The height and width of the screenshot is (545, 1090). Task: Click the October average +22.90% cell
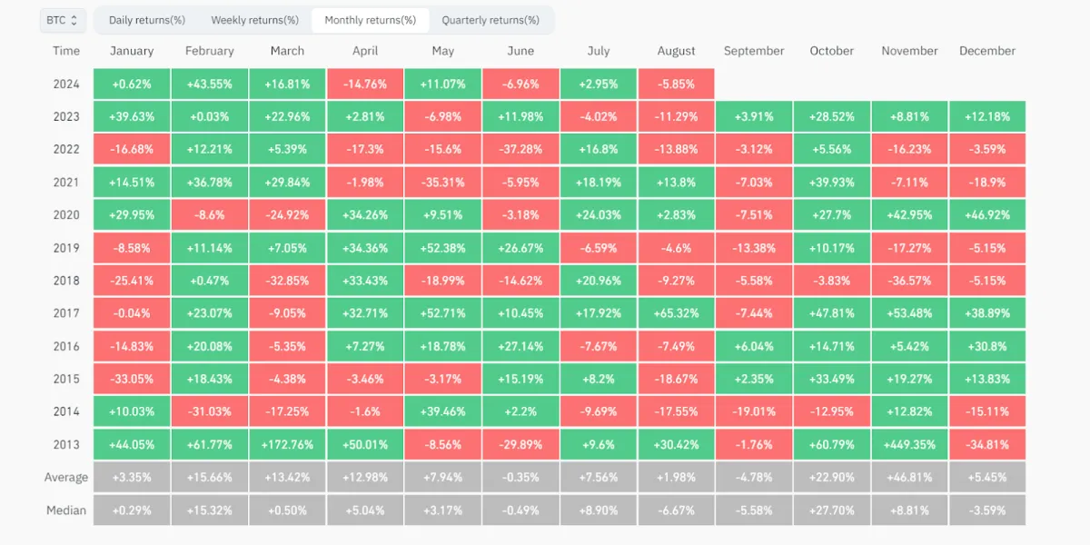(832, 478)
